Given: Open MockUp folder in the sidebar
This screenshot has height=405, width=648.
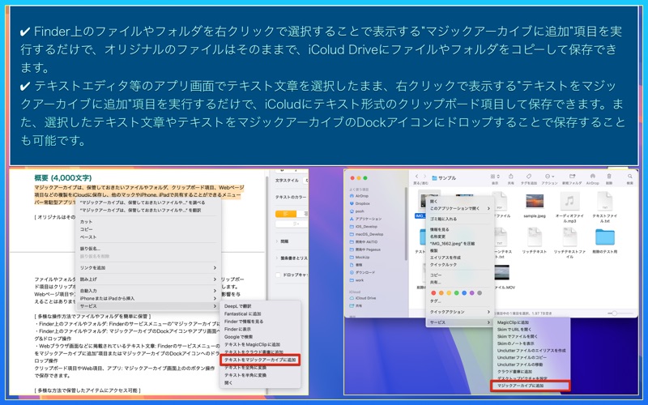Looking at the screenshot, I should pyautogui.click(x=361, y=257).
